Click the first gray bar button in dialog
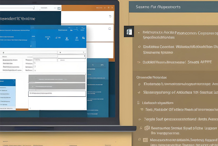Screen dimensions: 218x146 coord(57,79)
